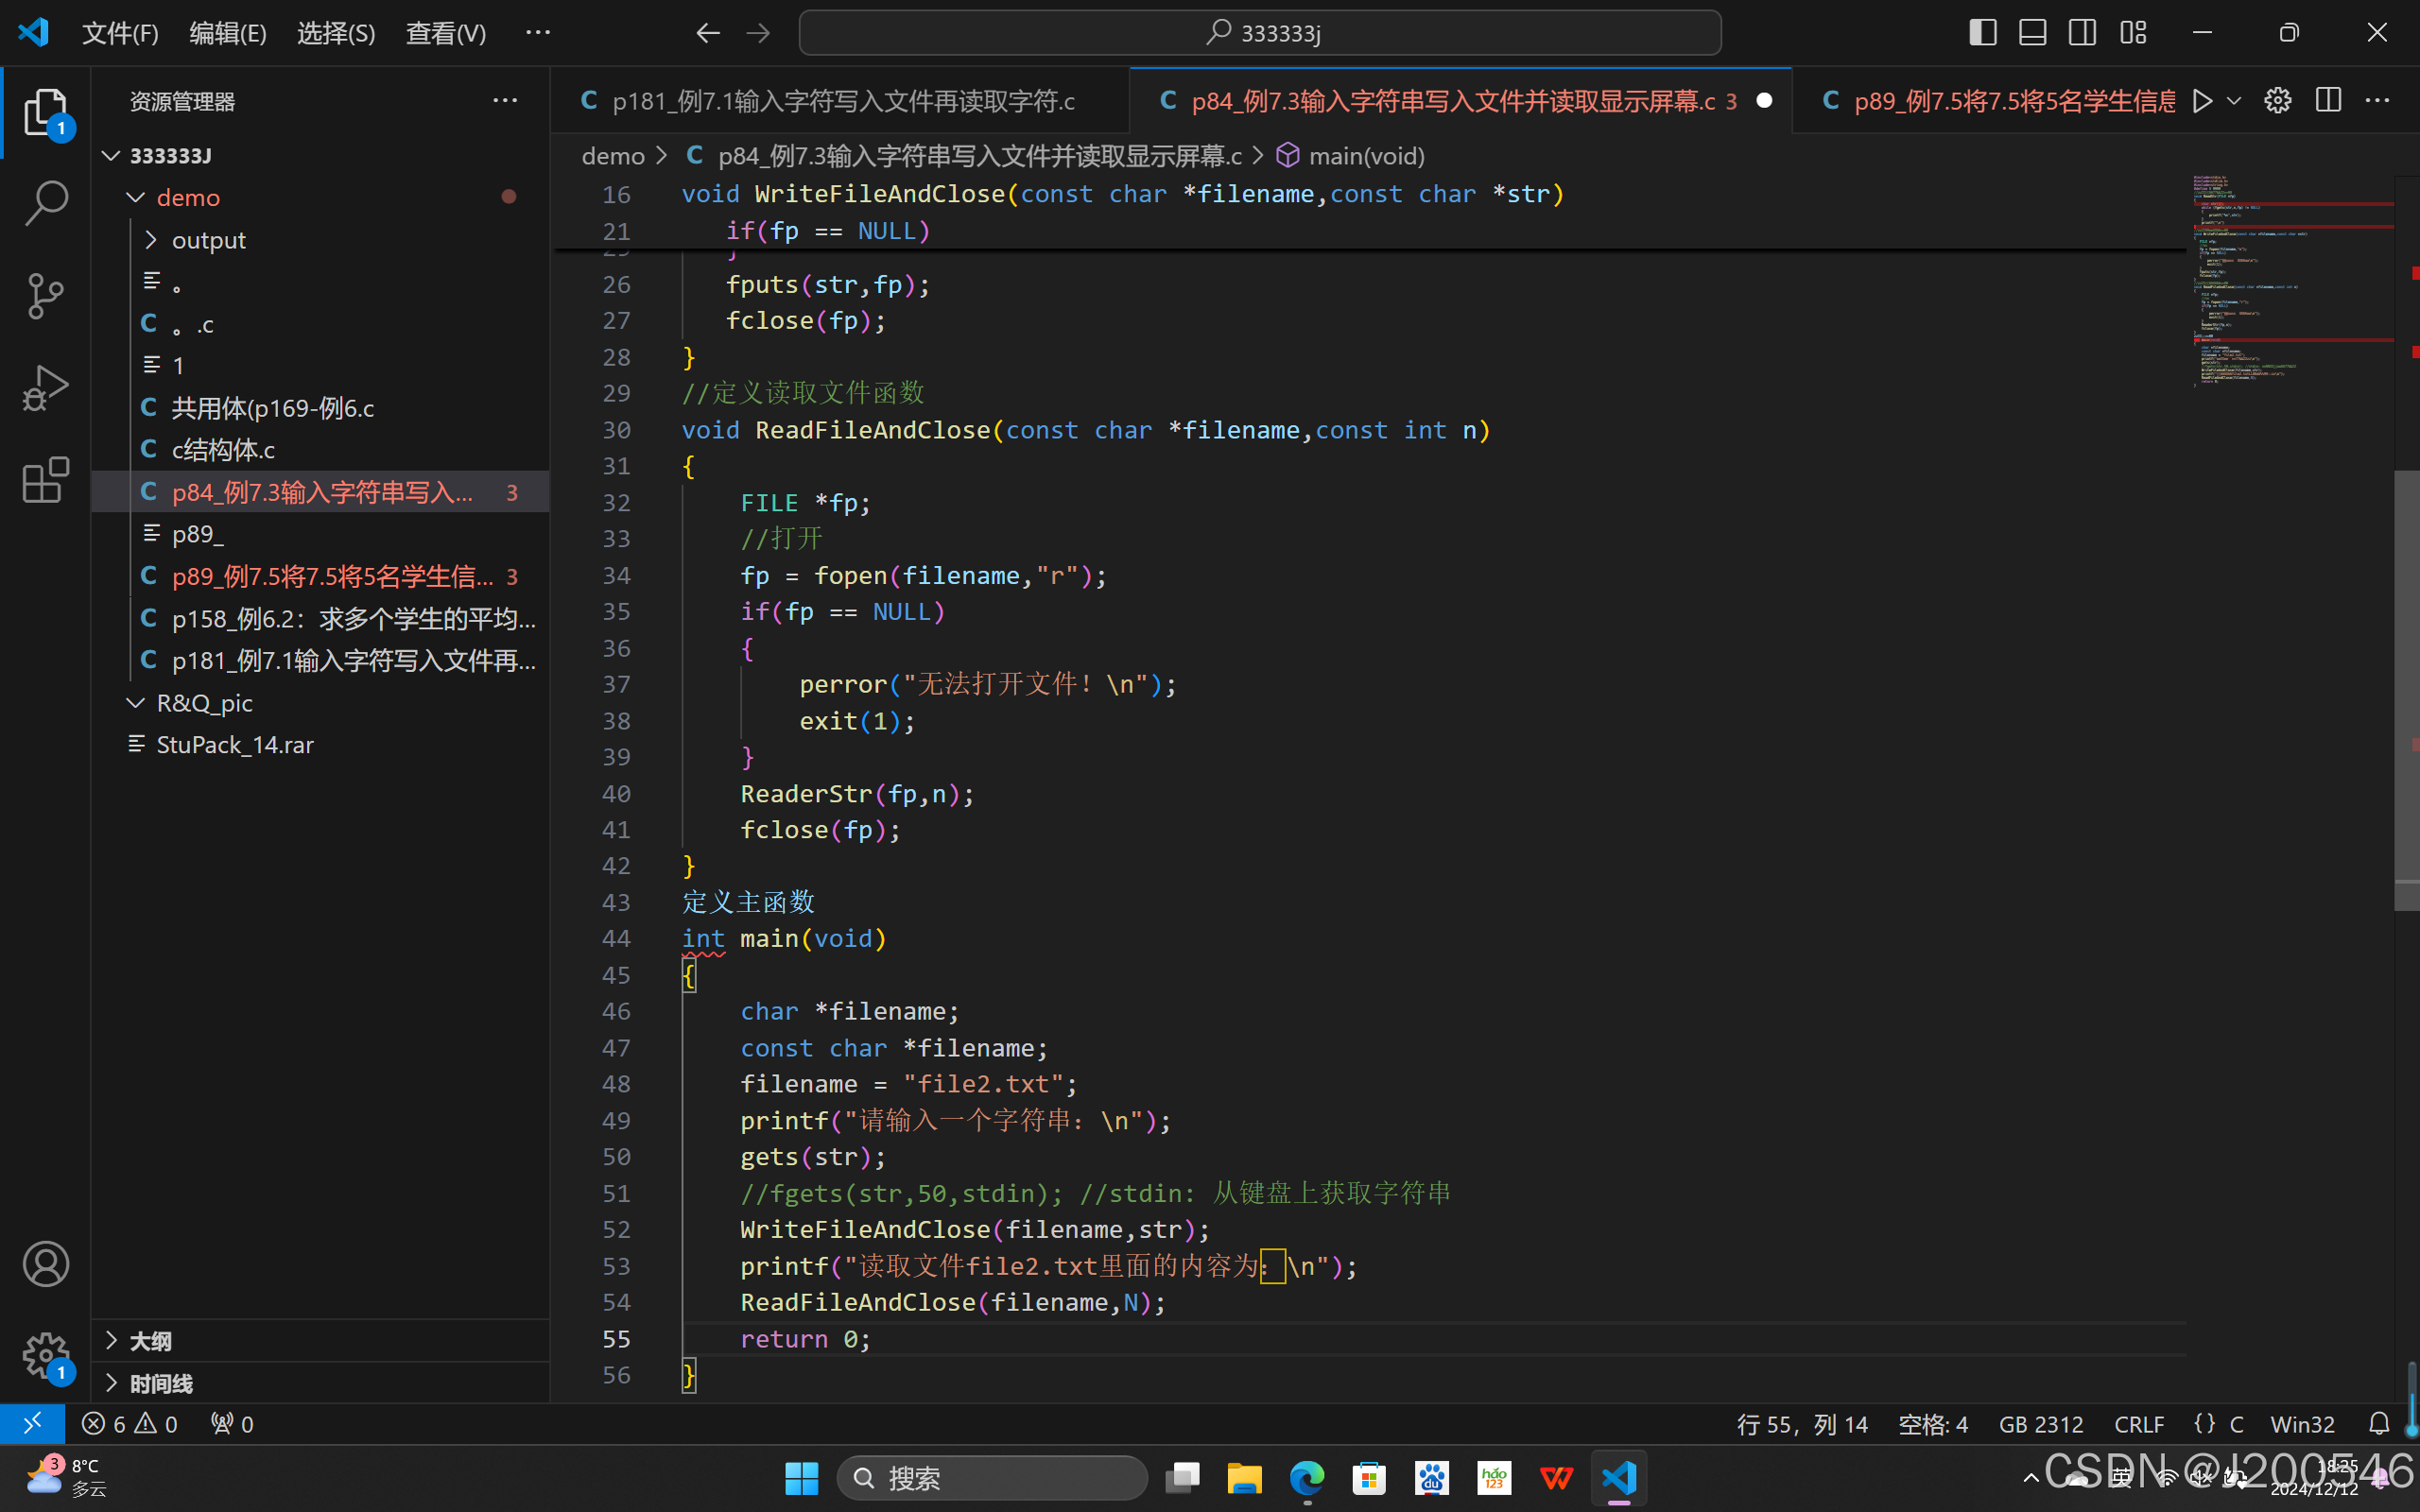Image resolution: width=2420 pixels, height=1512 pixels.
Task: Toggle the bottom panel visibility
Action: pos(2032,33)
